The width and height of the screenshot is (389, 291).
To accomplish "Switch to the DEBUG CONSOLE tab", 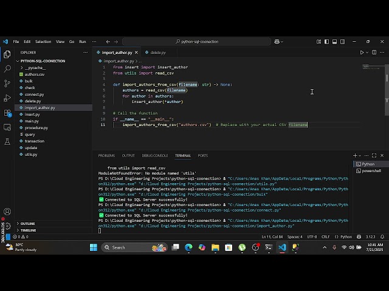I will click(155, 155).
